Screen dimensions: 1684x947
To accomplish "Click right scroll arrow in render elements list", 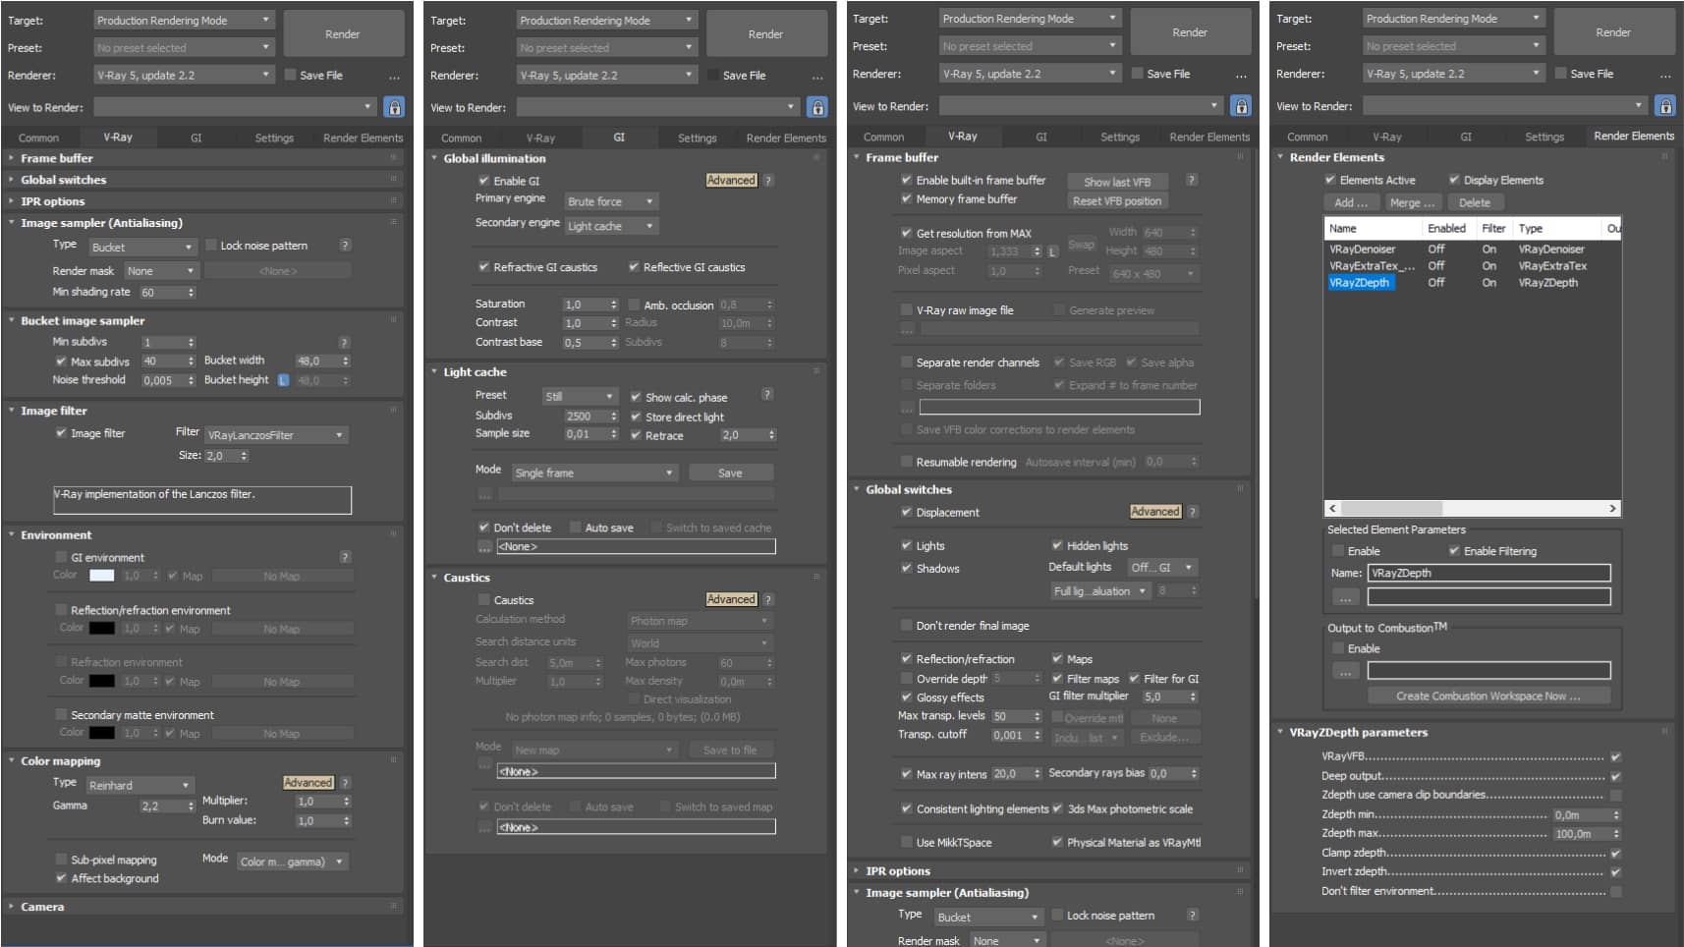I will tap(1612, 508).
